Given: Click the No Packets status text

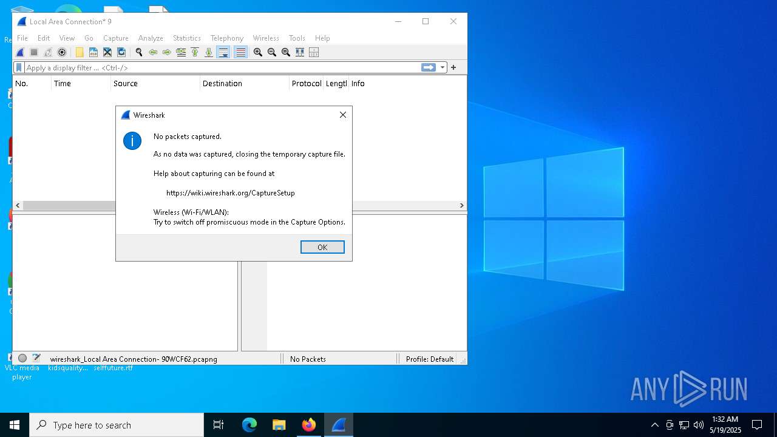Looking at the screenshot, I should coord(308,359).
